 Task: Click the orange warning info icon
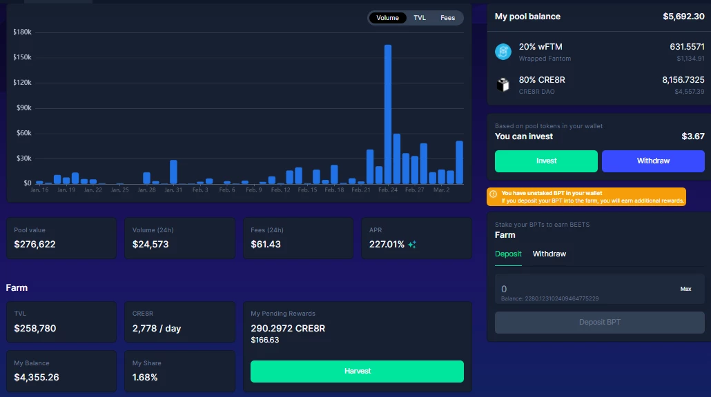pos(494,194)
